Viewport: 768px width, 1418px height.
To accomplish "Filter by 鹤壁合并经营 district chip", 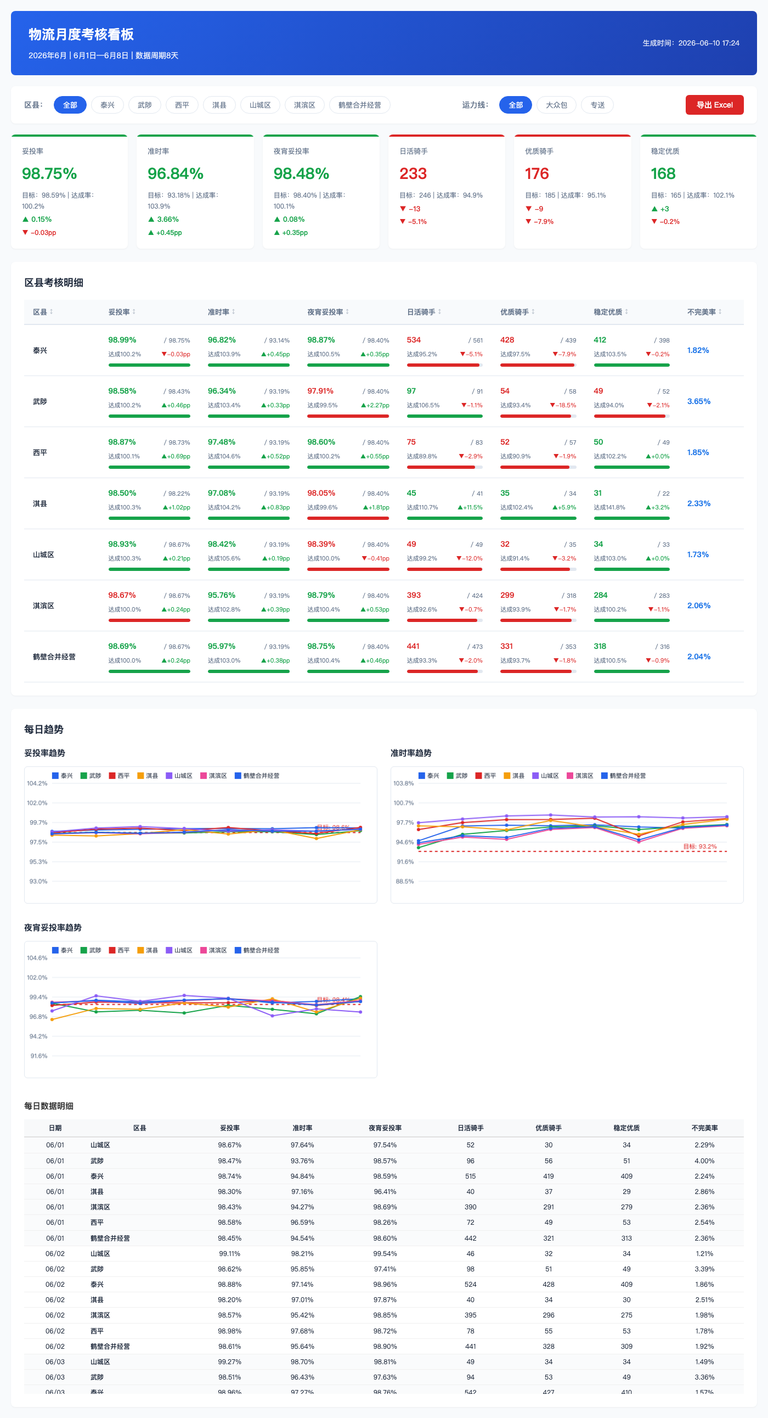I will pyautogui.click(x=360, y=105).
